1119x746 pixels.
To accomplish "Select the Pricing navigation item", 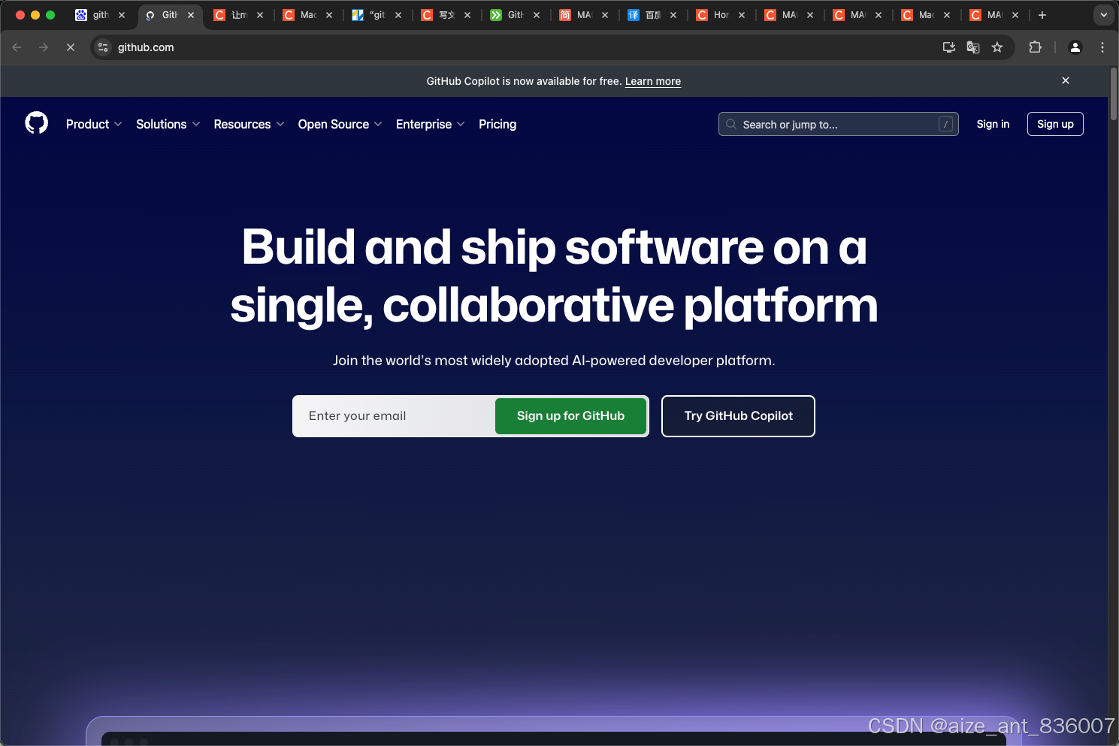I will [x=497, y=124].
